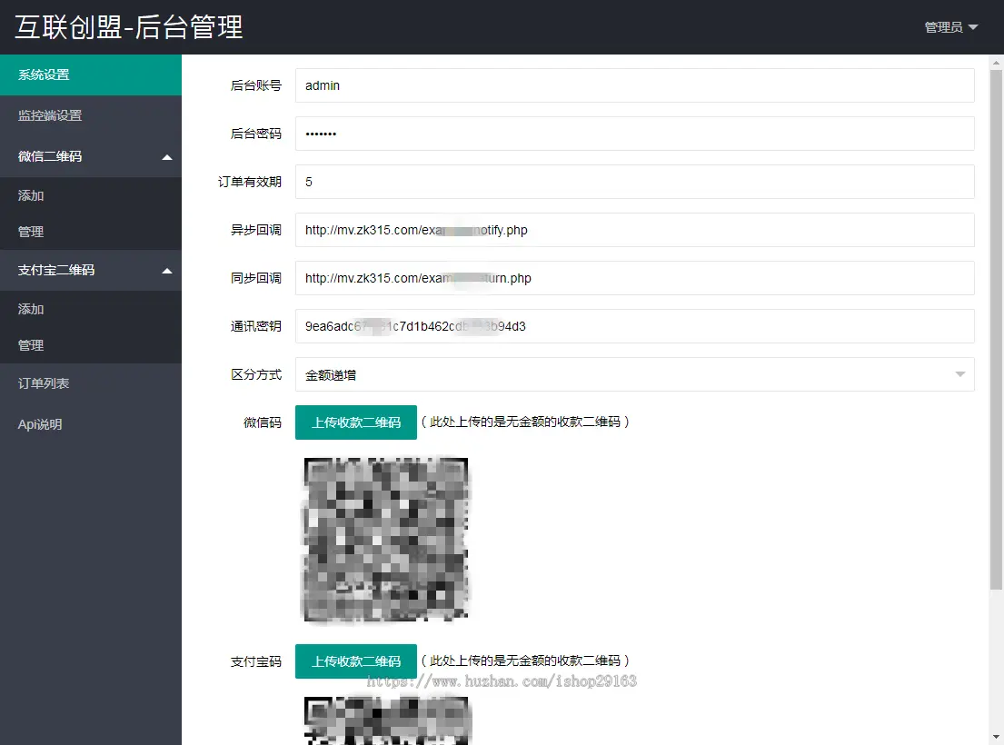Select 添加 under 微信二维码
Screen dimensions: 1004x745
90,196
